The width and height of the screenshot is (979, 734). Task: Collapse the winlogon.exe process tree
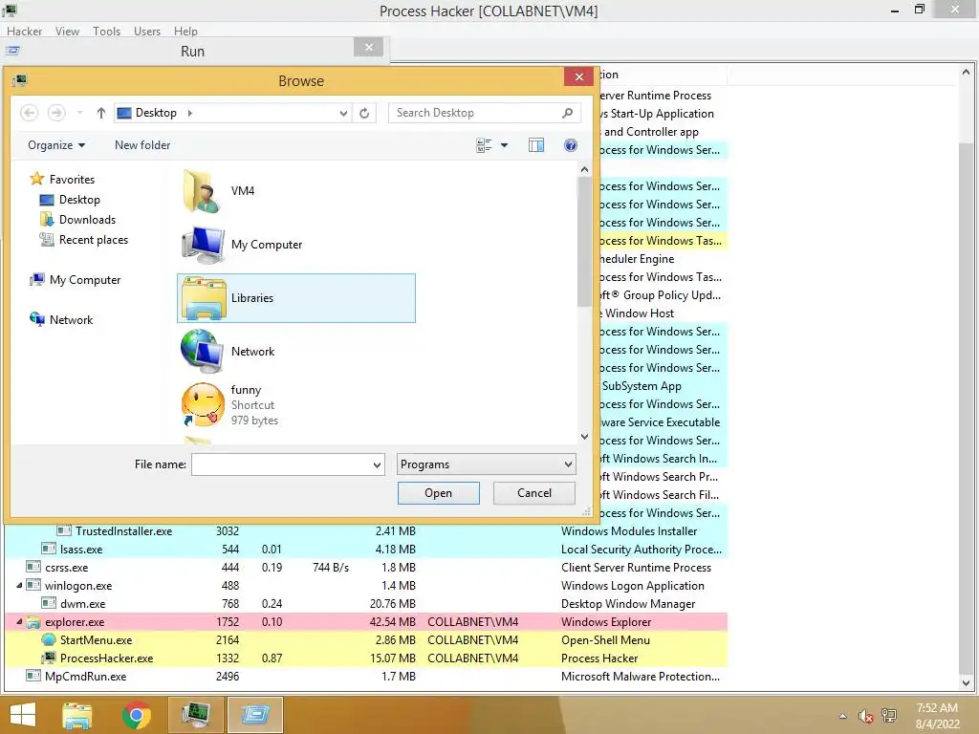click(x=19, y=586)
